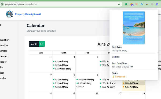Open the 7:26p Video Story event
The height and width of the screenshot is (99, 161).
pos(62,69)
